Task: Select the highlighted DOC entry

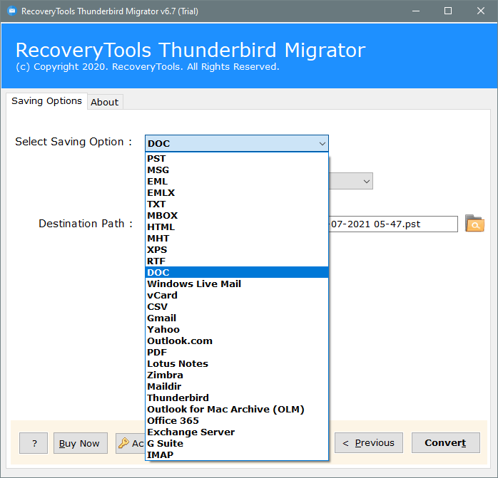Action: tap(237, 272)
